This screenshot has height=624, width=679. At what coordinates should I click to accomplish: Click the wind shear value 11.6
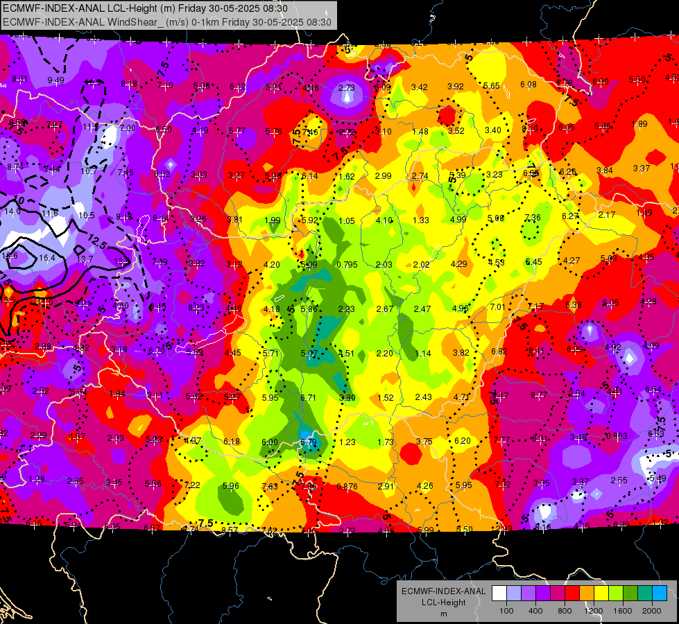point(50,214)
